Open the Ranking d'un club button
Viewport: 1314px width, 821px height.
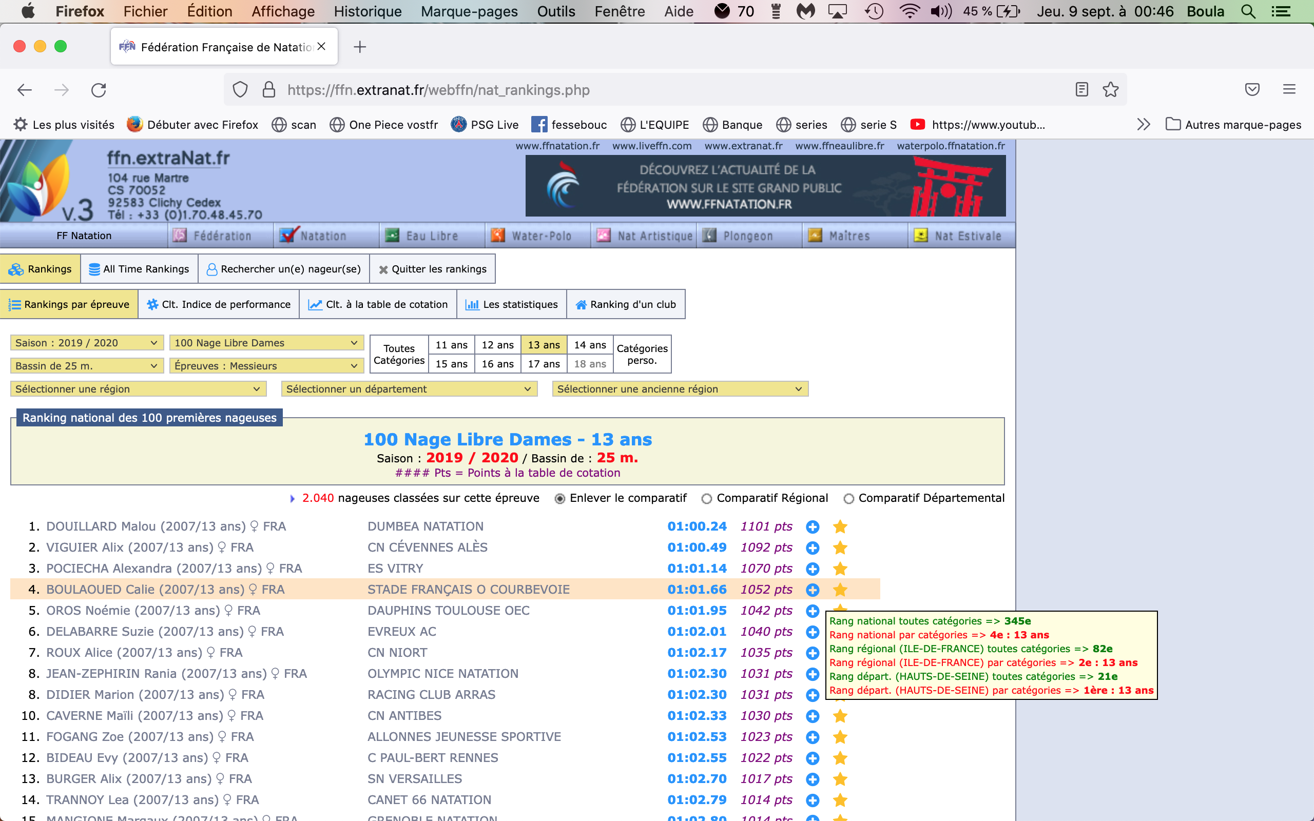[x=626, y=304]
